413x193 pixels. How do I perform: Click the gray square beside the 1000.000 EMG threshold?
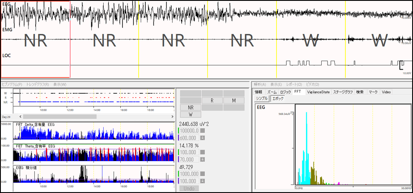tap(203, 174)
